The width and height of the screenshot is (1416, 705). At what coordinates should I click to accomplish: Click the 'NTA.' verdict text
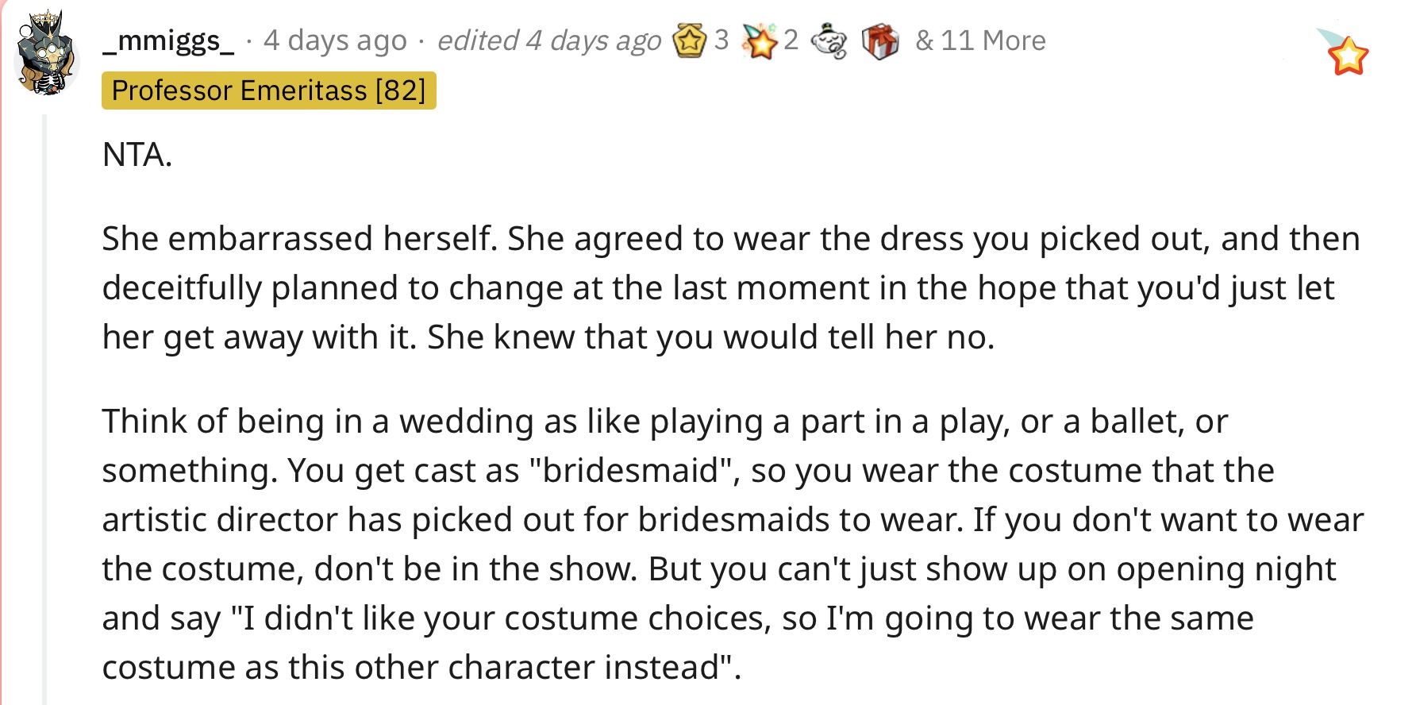[137, 155]
